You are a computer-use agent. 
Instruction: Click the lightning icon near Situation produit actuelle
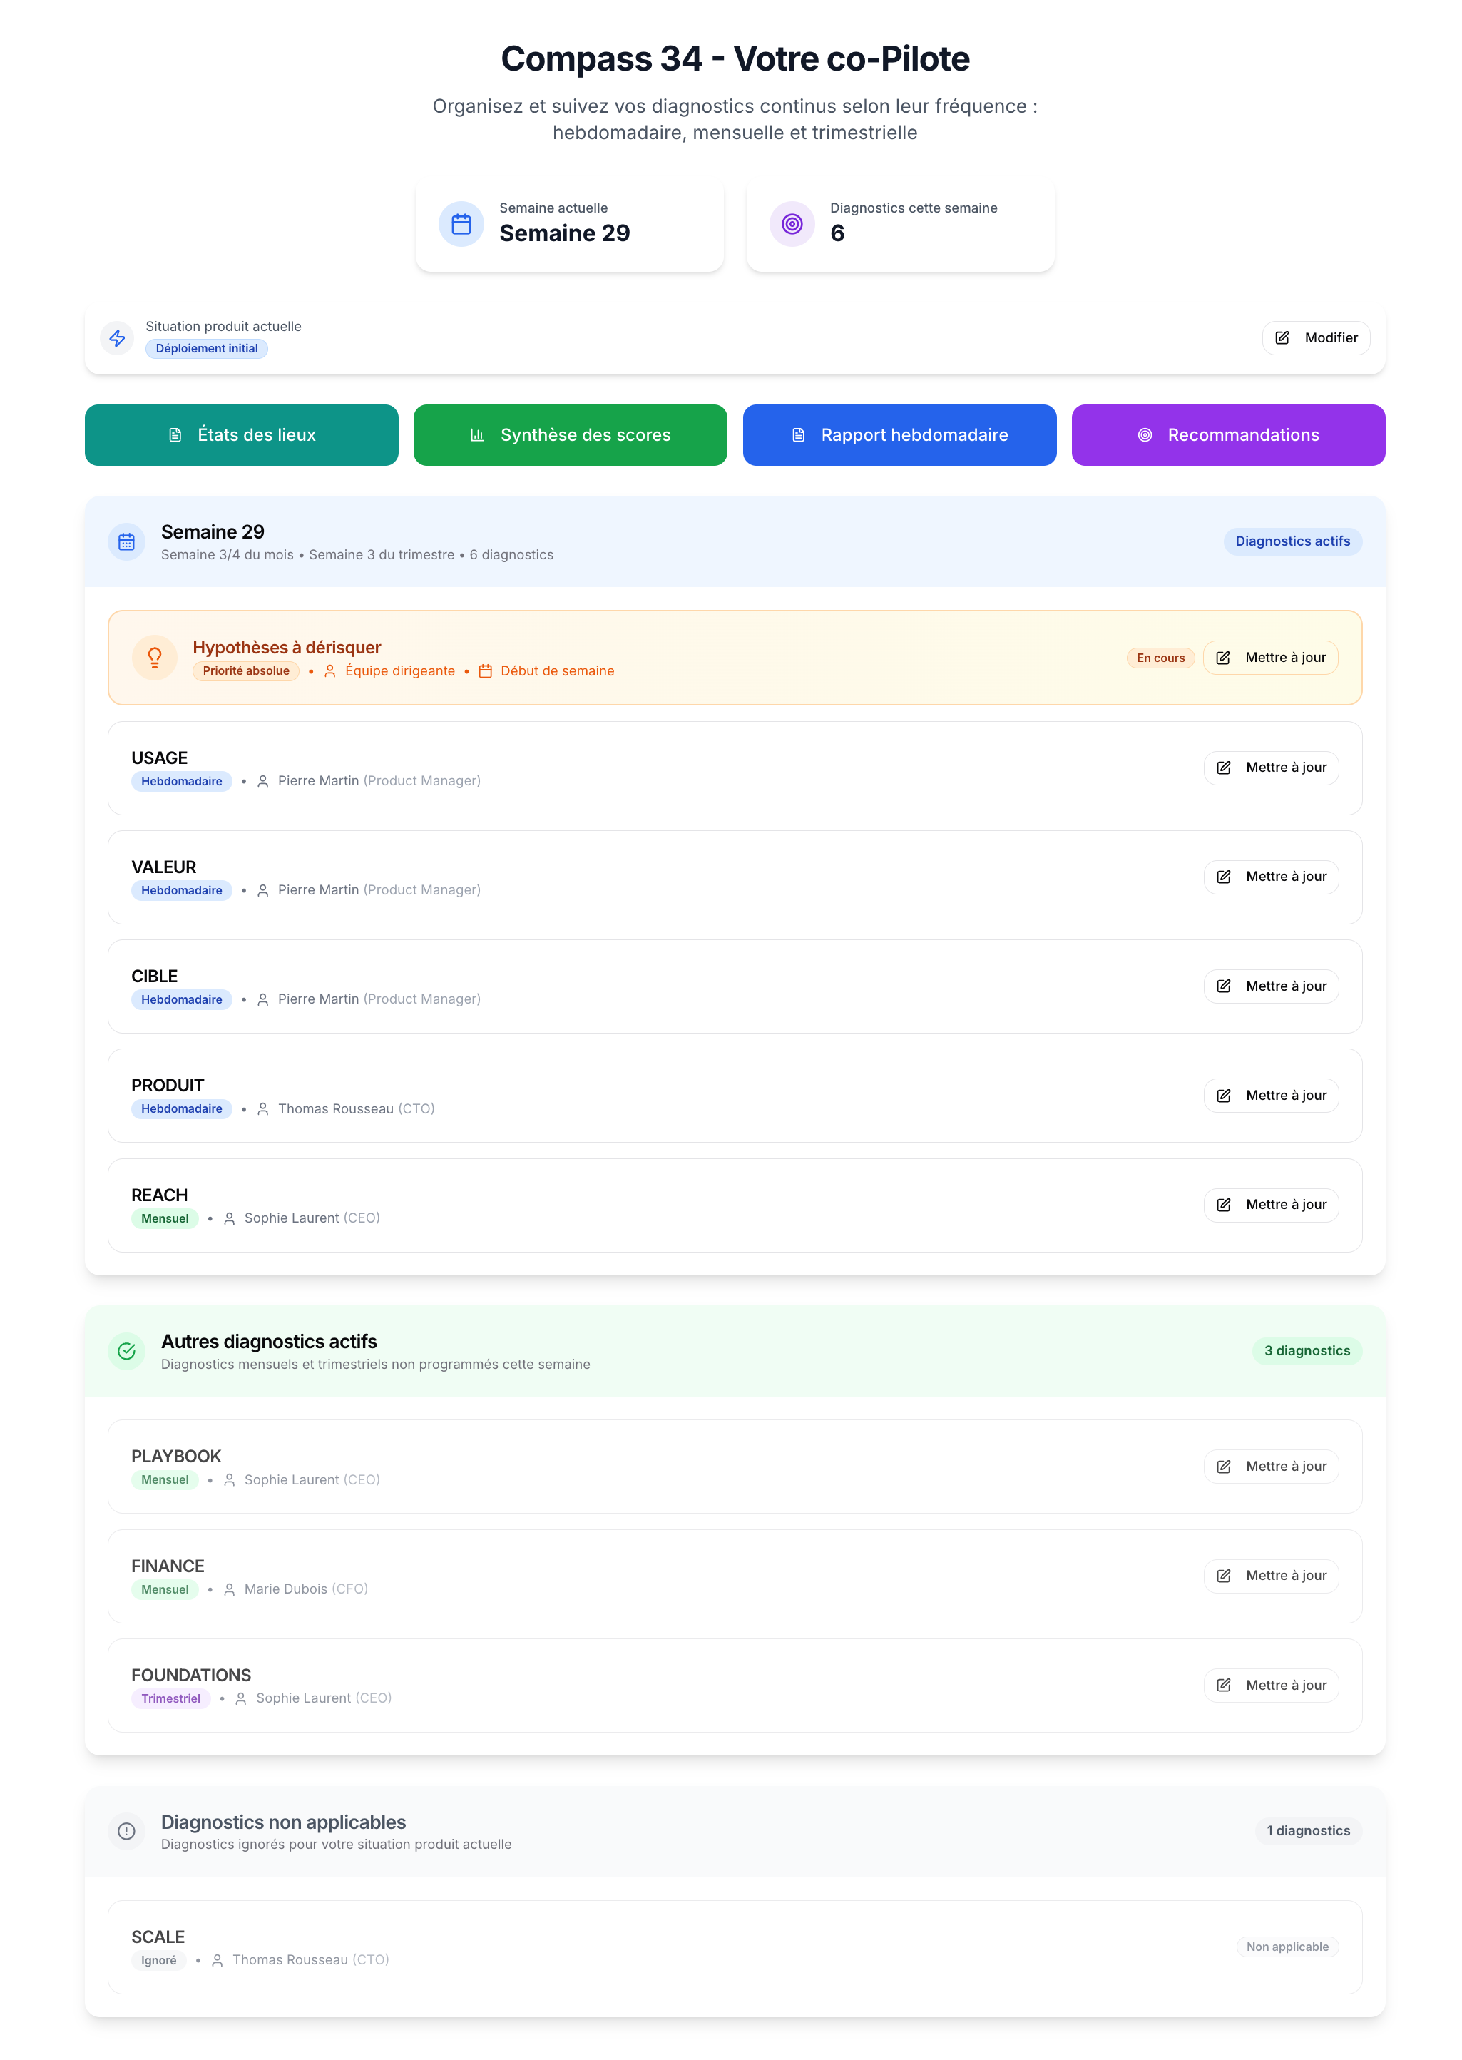pyautogui.click(x=117, y=340)
